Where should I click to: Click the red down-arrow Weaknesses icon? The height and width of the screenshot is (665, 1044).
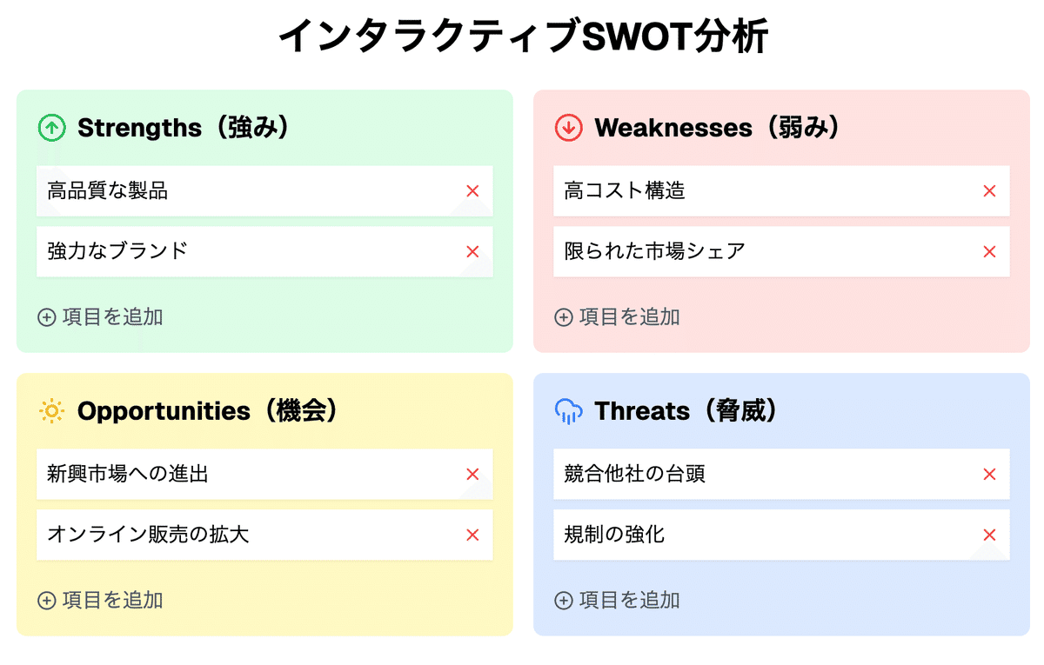[568, 129]
